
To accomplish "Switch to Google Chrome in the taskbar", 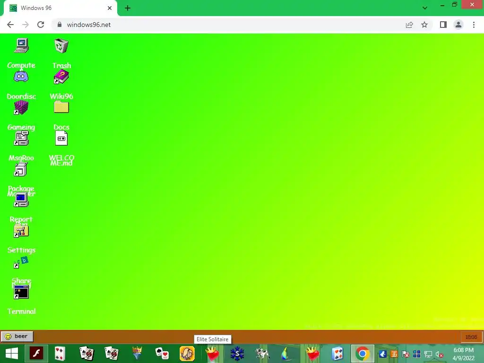I will point(363,354).
